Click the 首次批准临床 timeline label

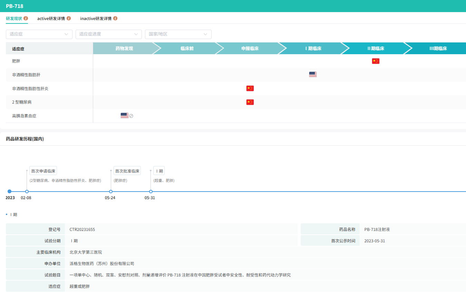pos(127,171)
